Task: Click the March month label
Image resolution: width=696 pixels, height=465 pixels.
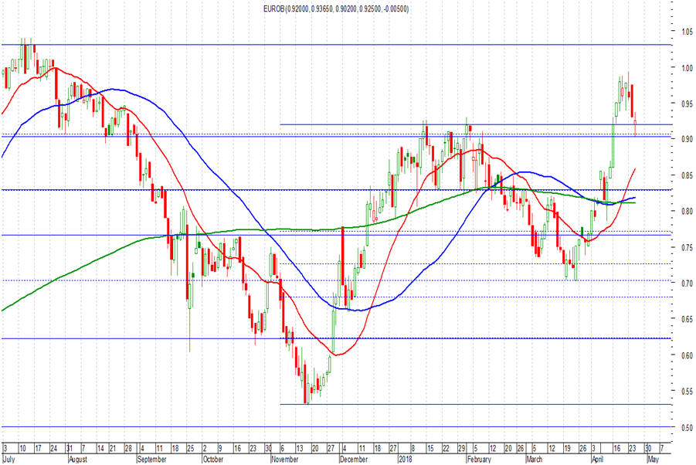Action: 535,460
